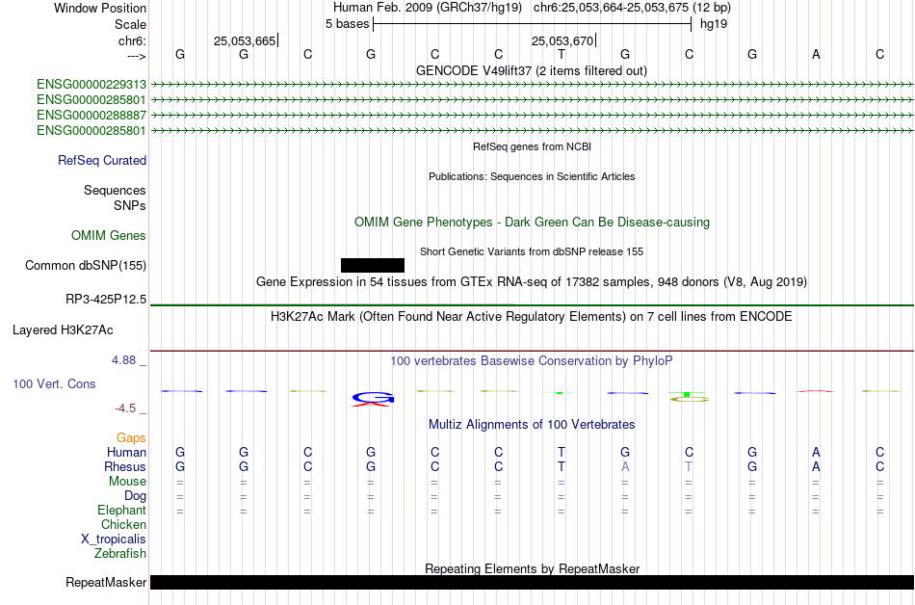This screenshot has height=605, width=915.
Task: Click ENSG00000285801 label directly below ENSG00000229313
Action: tap(91, 100)
